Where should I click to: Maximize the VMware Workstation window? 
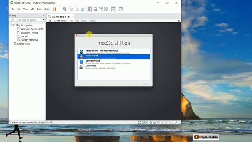[167, 3]
